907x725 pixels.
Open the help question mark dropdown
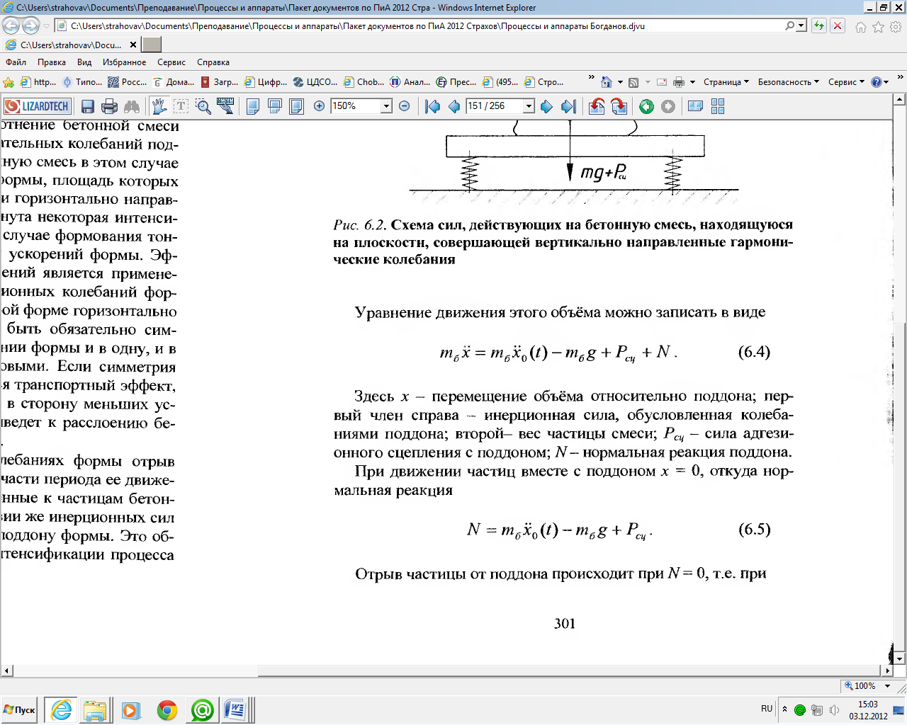coord(879,82)
